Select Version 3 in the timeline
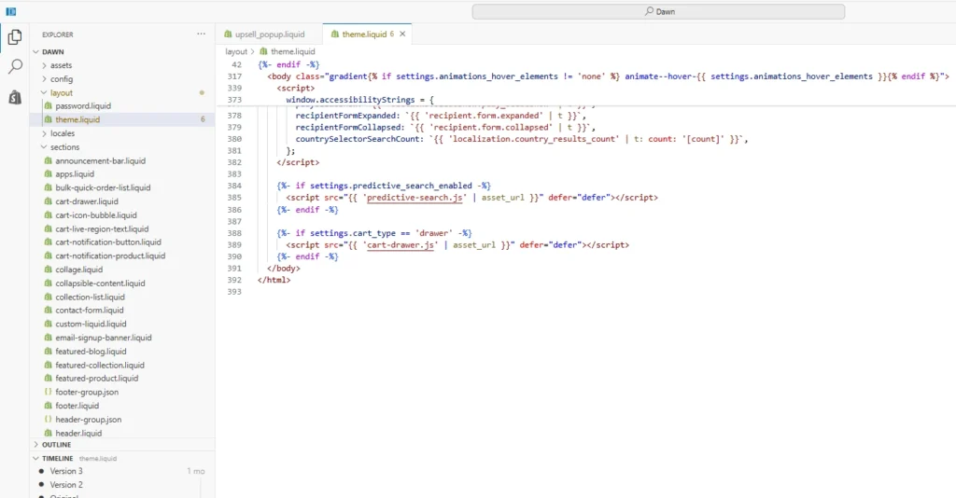This screenshot has width=956, height=498. coord(66,471)
